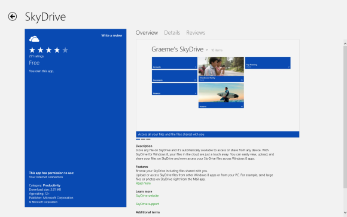This screenshot has height=217, width=347.
Task: Click Publisher: Microsoft Corporation text
Action: click(x=51, y=198)
